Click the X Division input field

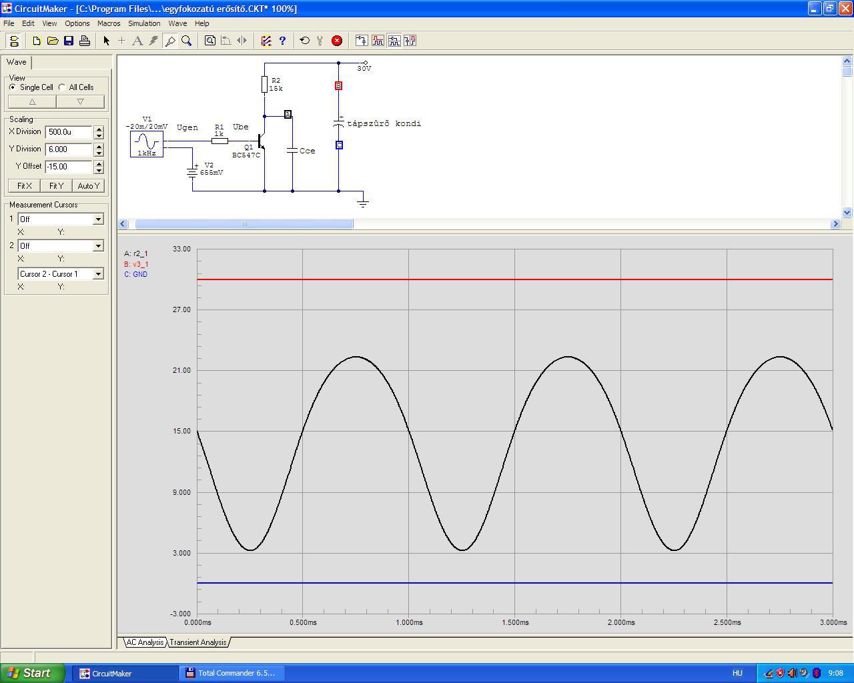69,132
